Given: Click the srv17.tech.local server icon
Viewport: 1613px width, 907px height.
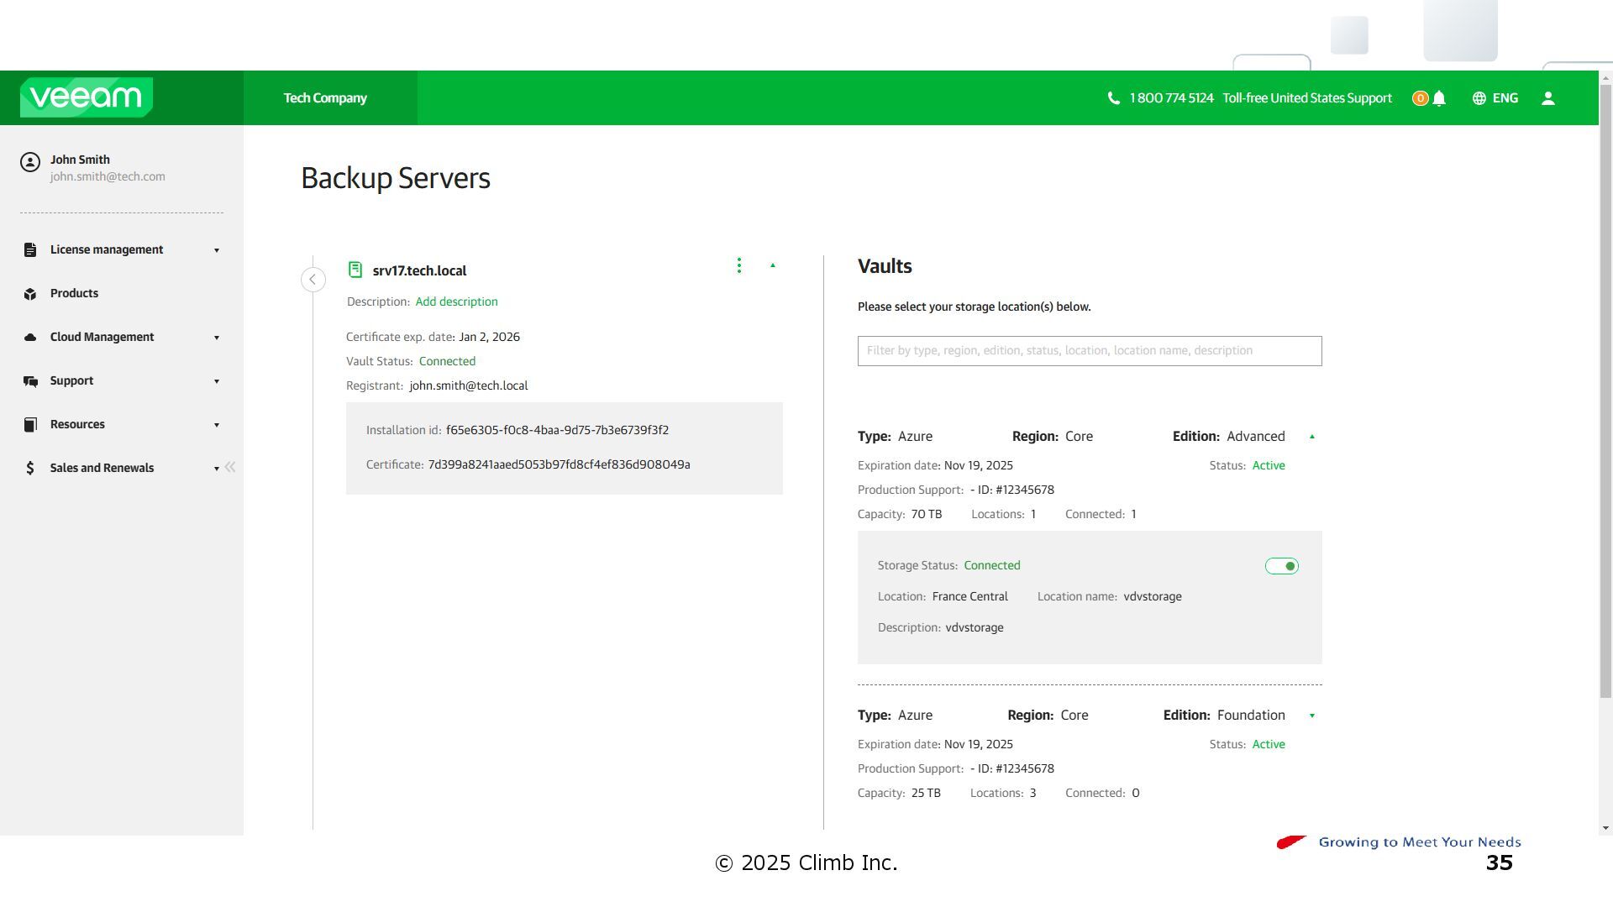Looking at the screenshot, I should coord(355,270).
